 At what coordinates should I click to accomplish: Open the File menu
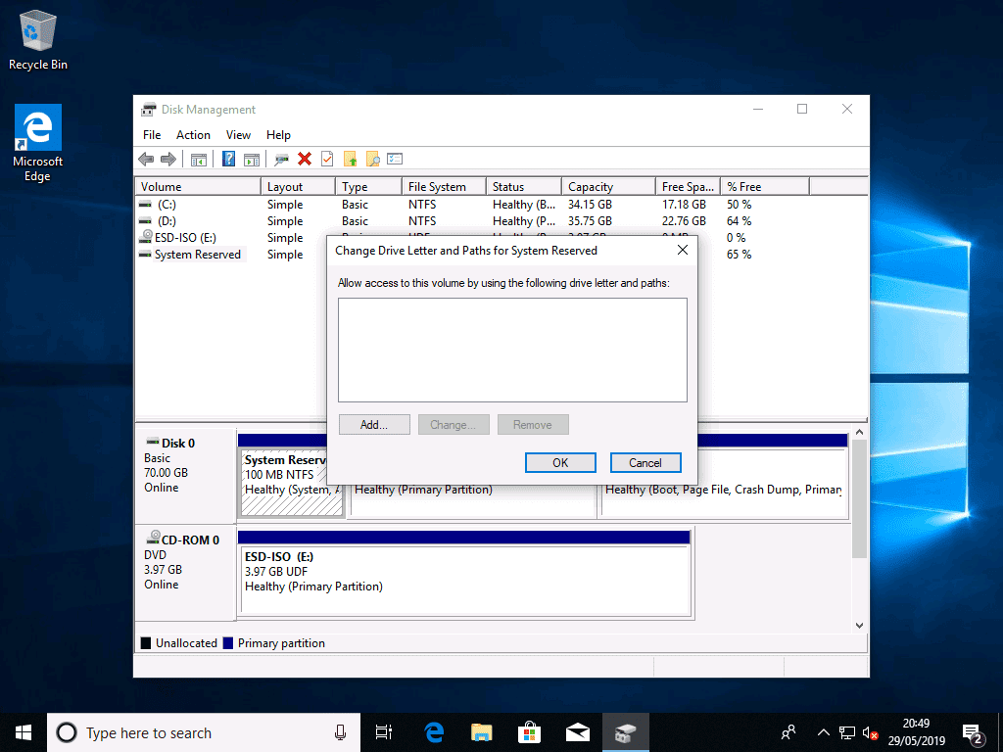click(x=152, y=135)
